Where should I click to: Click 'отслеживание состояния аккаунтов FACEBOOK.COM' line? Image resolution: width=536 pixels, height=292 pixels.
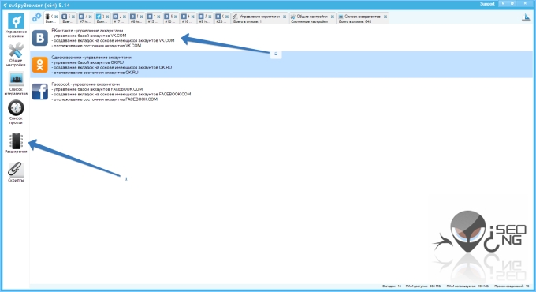(105, 99)
